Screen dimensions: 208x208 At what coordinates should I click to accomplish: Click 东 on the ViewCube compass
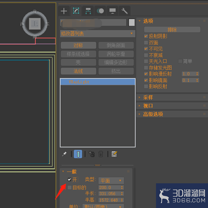click(x=47, y=24)
